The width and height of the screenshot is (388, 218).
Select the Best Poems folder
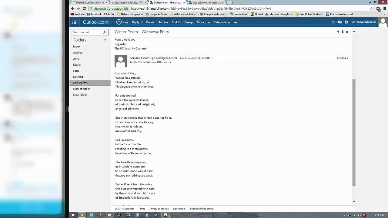[x=91, y=83]
